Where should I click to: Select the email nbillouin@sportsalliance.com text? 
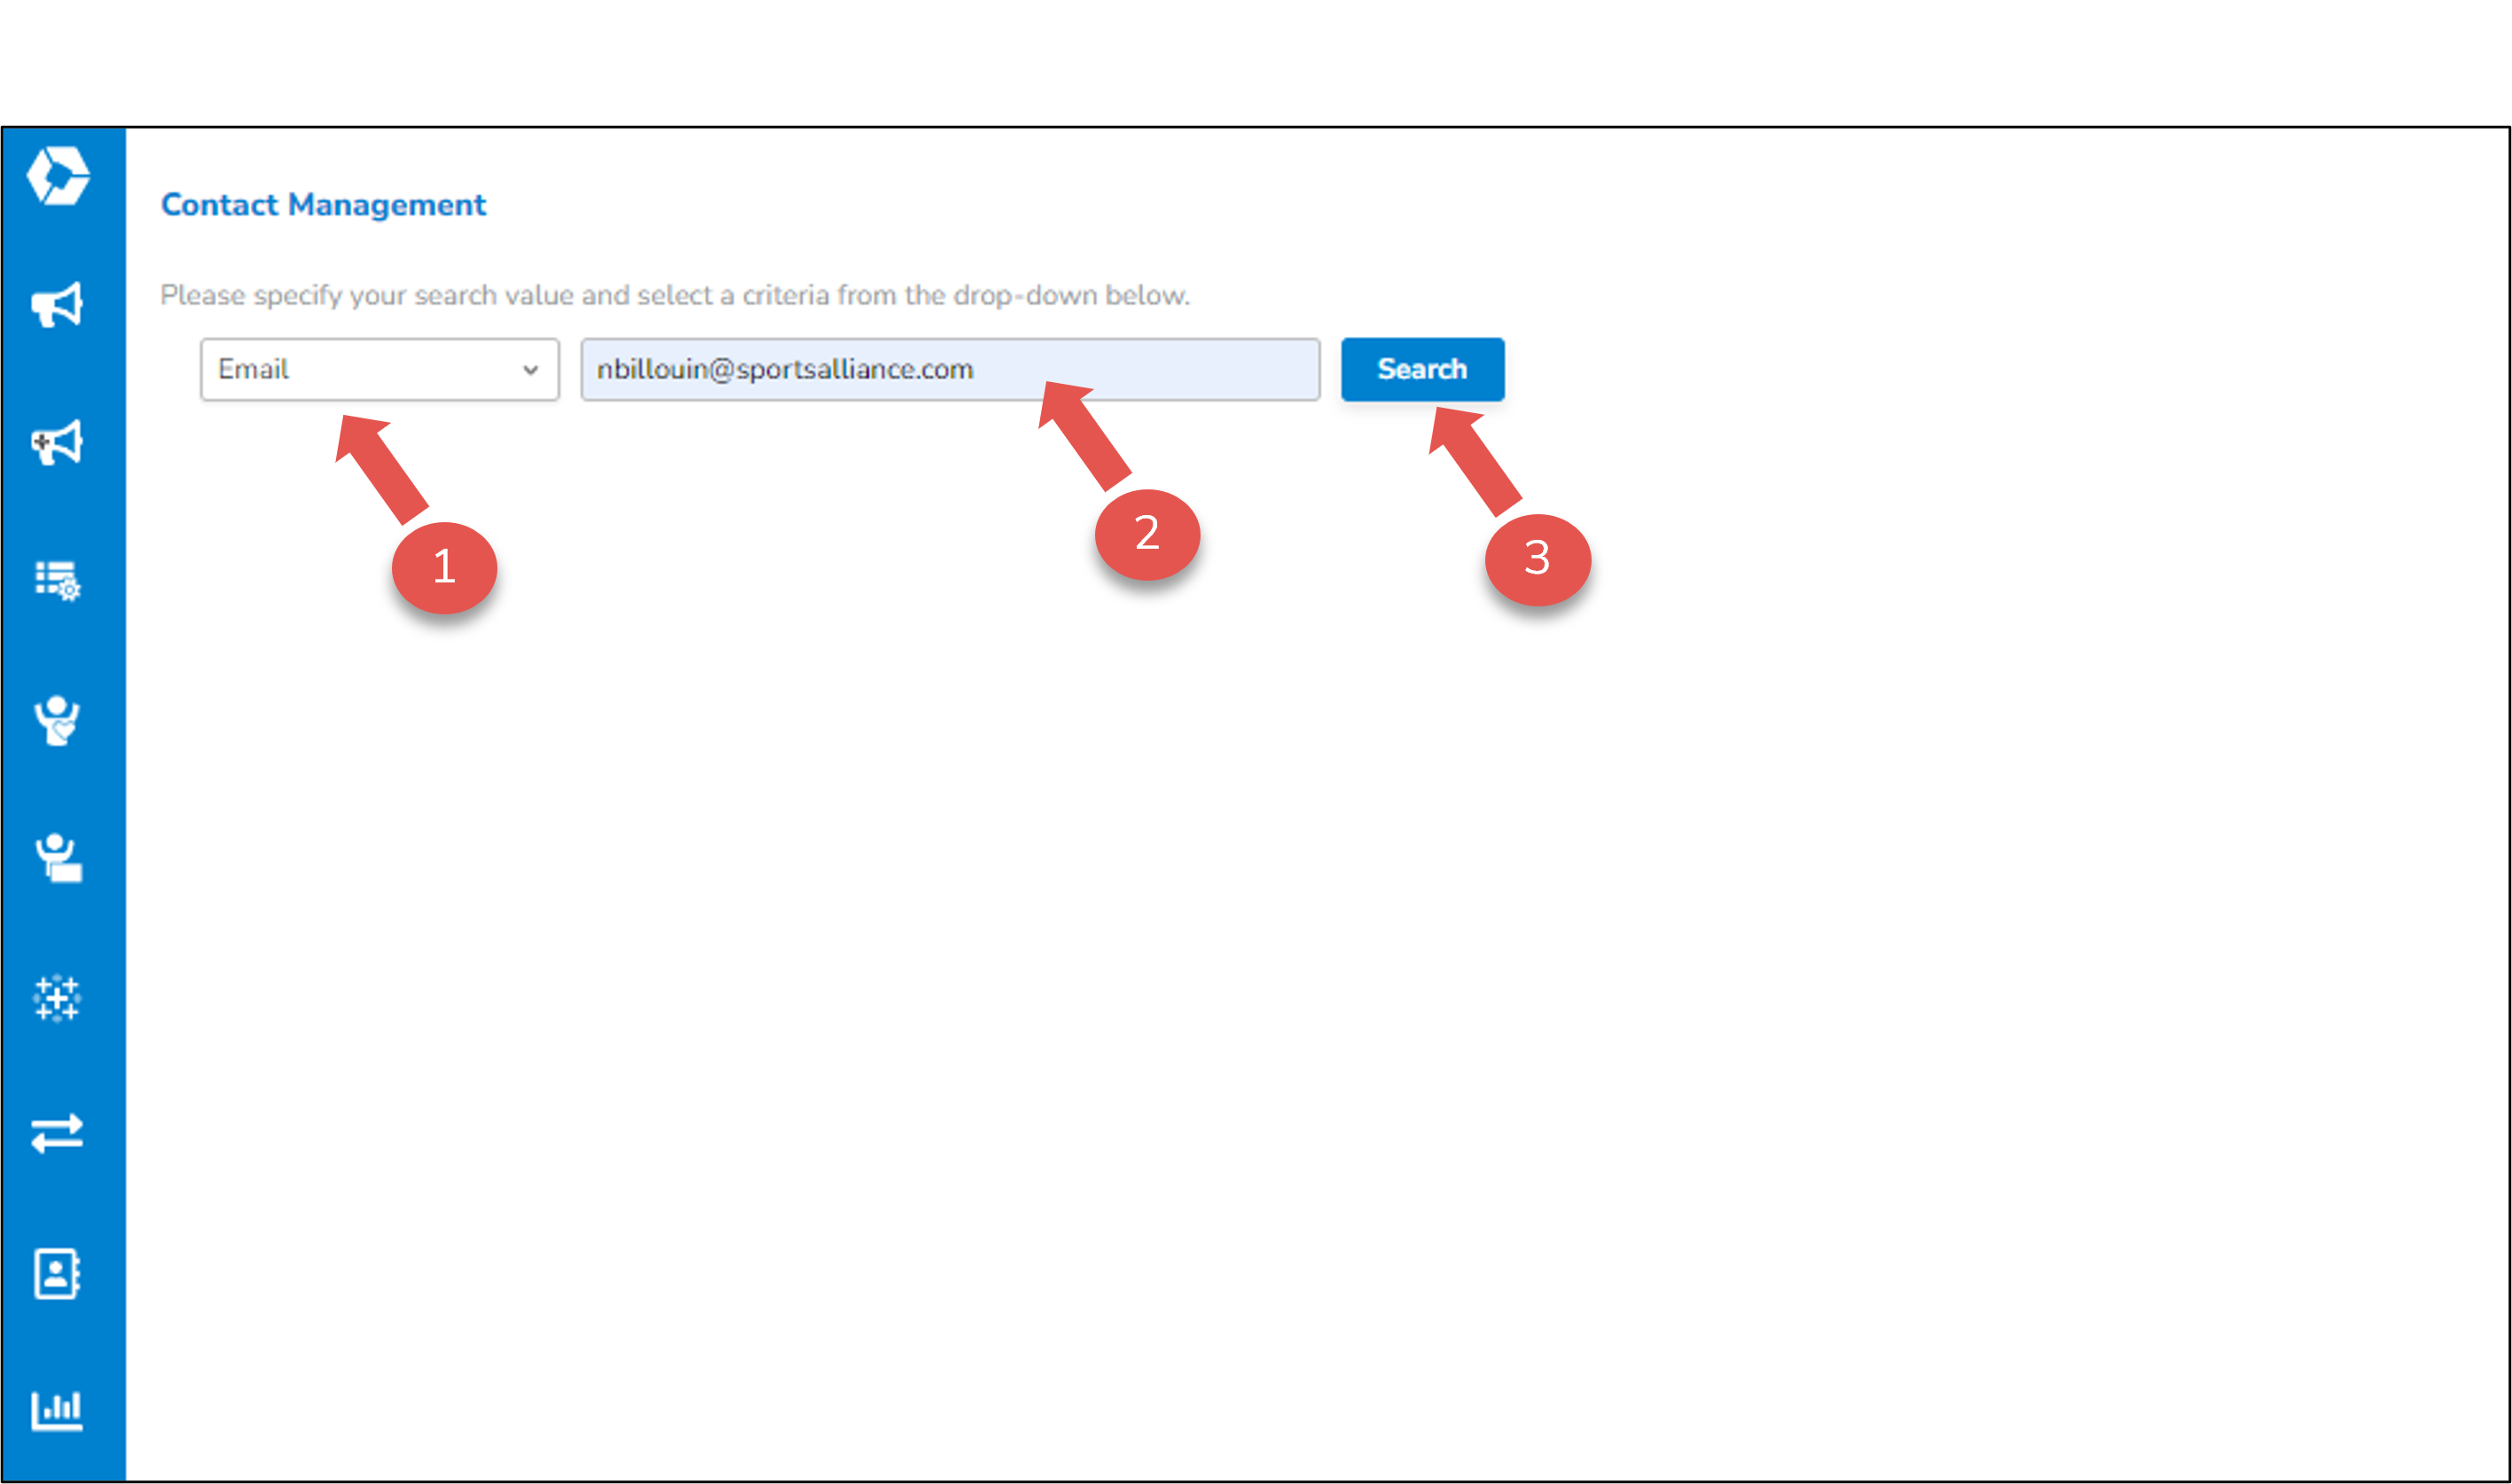(x=783, y=369)
